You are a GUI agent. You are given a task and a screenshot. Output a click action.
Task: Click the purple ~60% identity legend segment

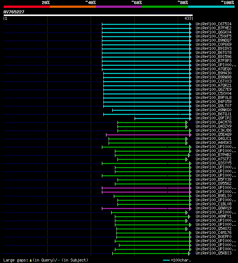(119, 7)
